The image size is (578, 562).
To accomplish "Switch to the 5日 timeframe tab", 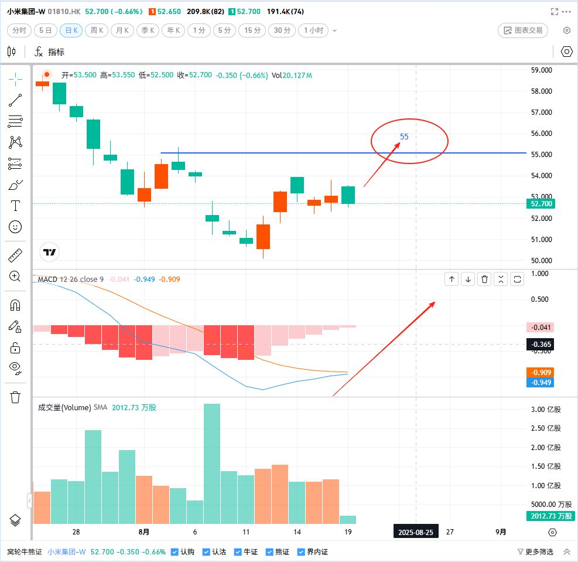I will coord(45,30).
